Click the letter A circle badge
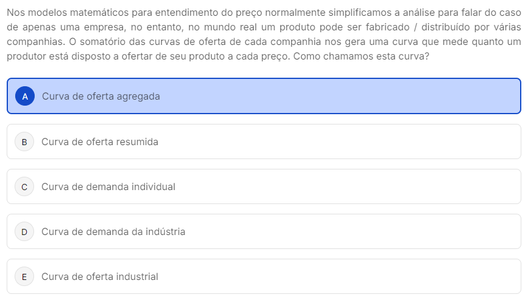The image size is (528, 300). point(25,96)
